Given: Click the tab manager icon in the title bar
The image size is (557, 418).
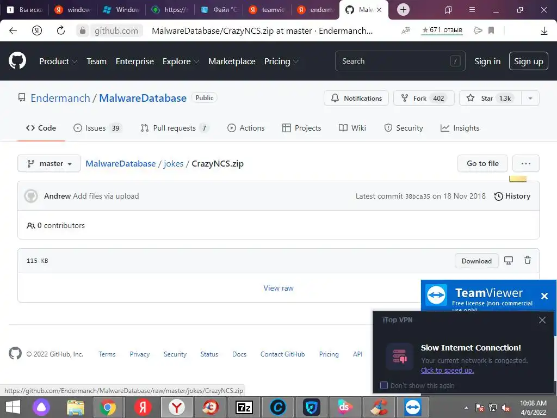Looking at the screenshot, I should (448, 10).
